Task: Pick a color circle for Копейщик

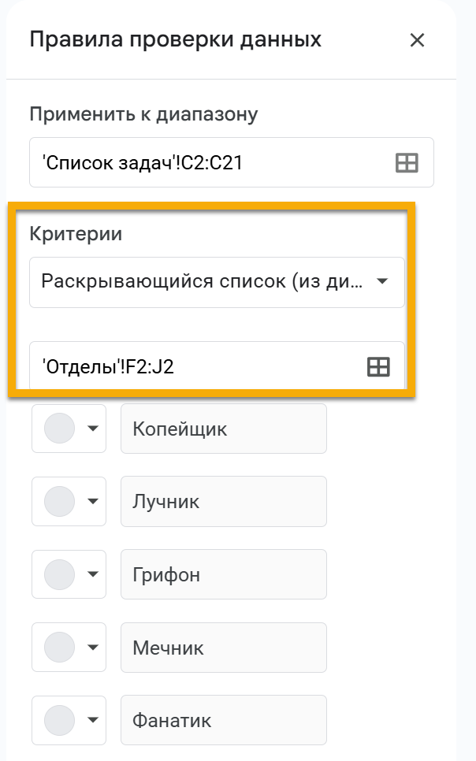Action: pyautogui.click(x=59, y=428)
